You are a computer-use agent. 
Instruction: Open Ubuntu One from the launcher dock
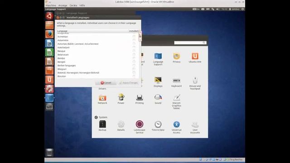tap(49, 80)
